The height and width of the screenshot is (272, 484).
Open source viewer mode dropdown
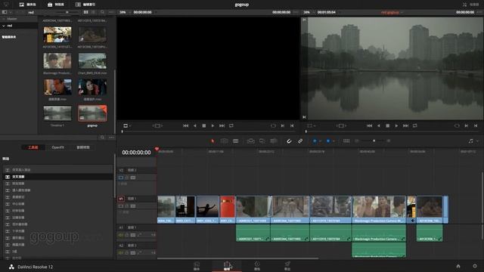click(127, 126)
